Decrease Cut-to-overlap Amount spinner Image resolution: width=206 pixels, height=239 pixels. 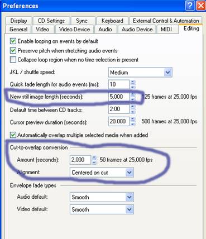click(x=94, y=162)
